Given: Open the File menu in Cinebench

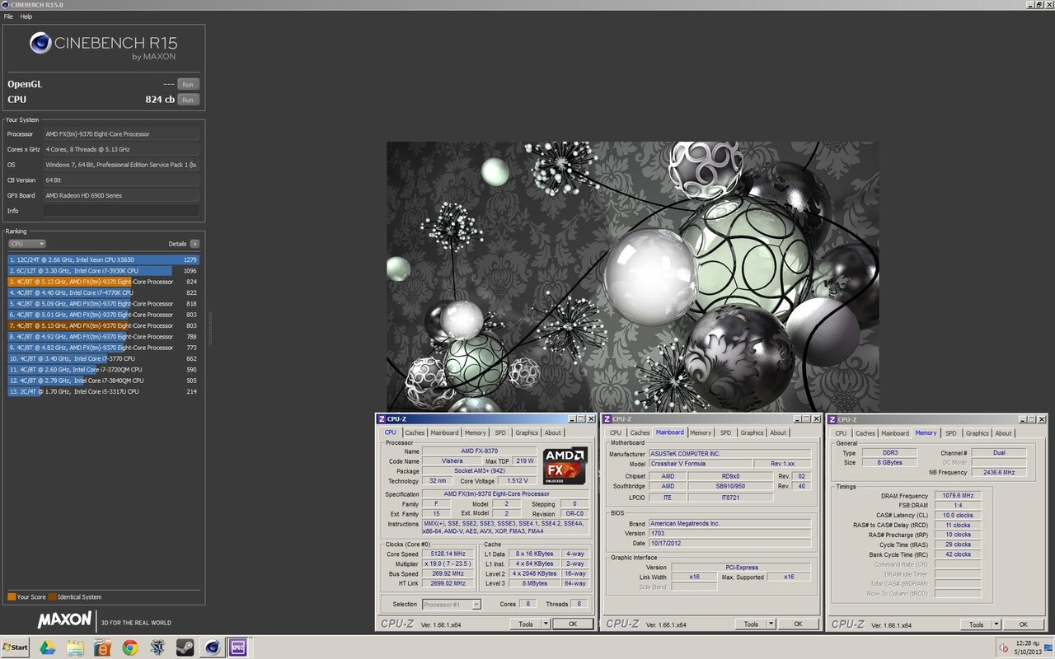Looking at the screenshot, I should click(x=8, y=16).
